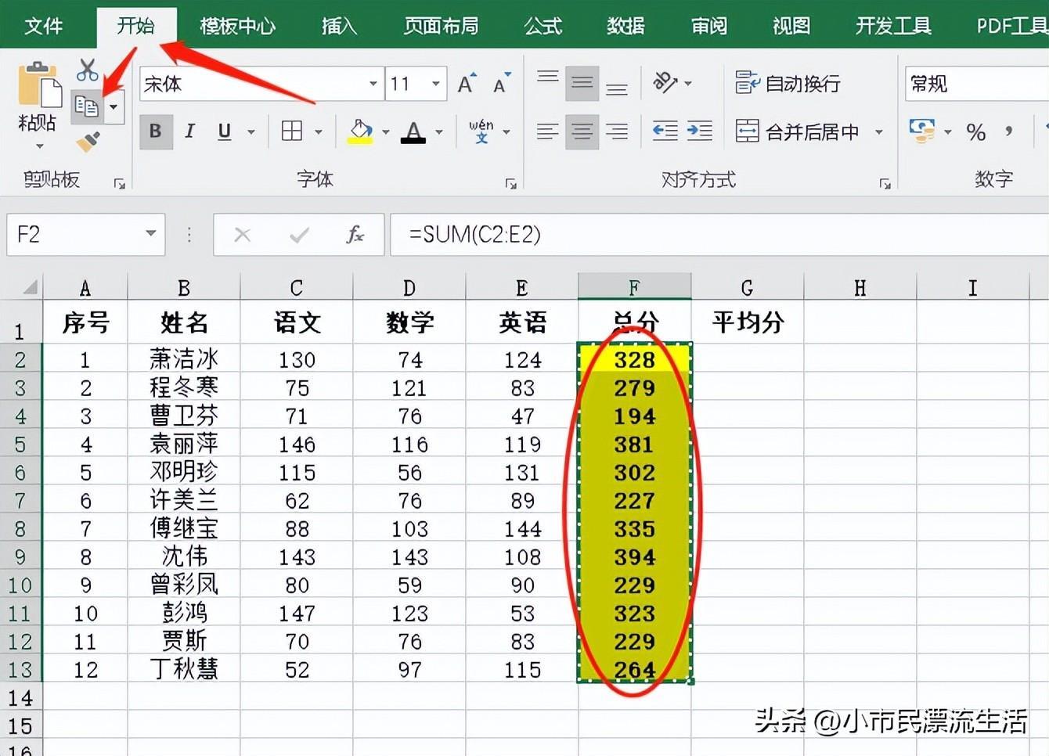The image size is (1049, 756).
Task: Apply the percent style
Action: [x=975, y=131]
